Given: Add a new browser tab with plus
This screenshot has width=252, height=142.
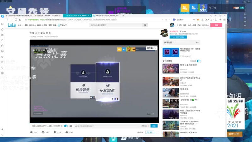Looking at the screenshot, I should click(x=123, y=15).
